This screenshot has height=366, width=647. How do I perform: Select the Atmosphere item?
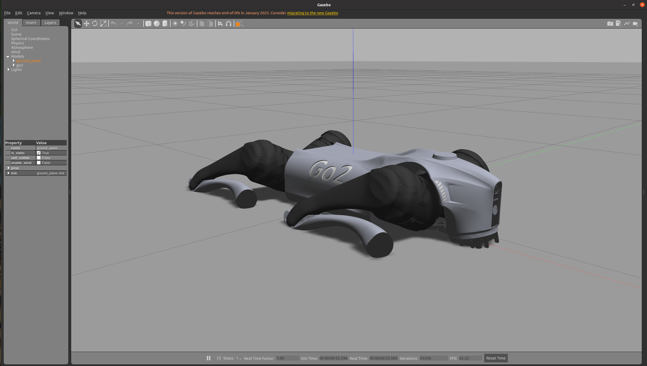click(x=22, y=48)
